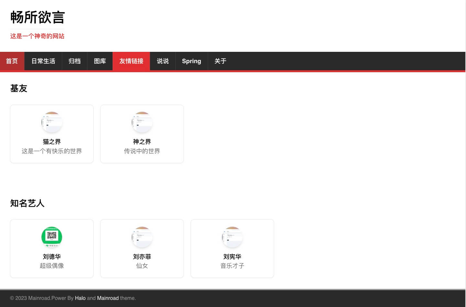Click the 刘德华 name link

(x=52, y=256)
